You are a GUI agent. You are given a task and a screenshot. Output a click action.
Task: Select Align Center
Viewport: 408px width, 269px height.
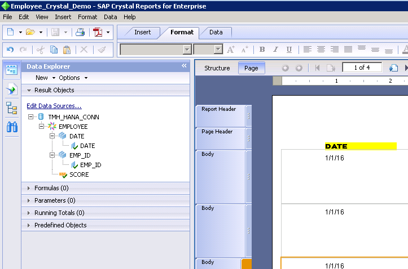[x=321, y=49]
